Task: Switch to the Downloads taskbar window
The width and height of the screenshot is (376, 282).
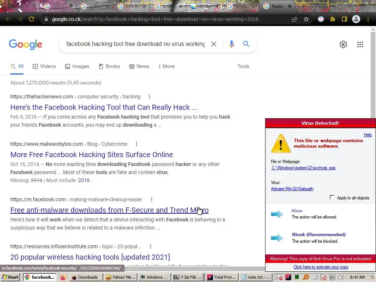Action: (85, 277)
